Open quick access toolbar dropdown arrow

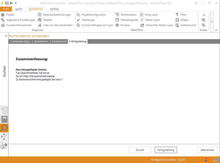[x=16, y=3]
